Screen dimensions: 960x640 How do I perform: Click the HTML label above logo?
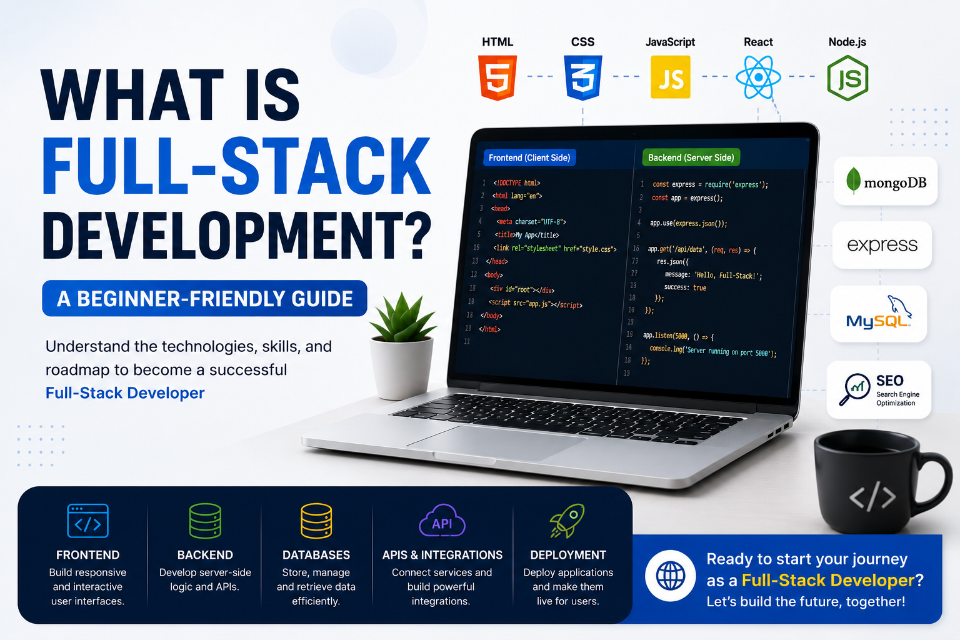[497, 42]
